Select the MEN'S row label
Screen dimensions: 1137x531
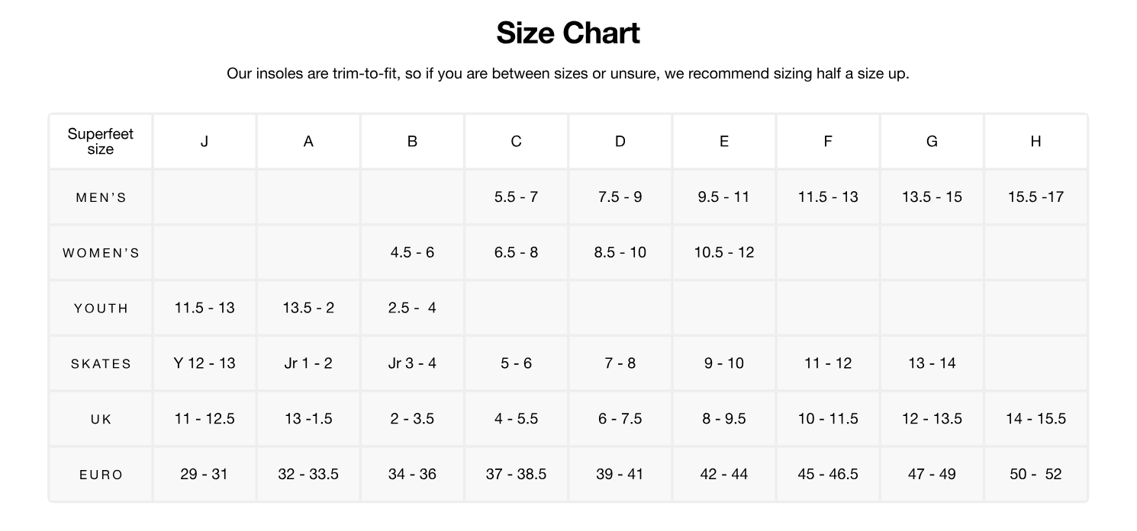101,197
